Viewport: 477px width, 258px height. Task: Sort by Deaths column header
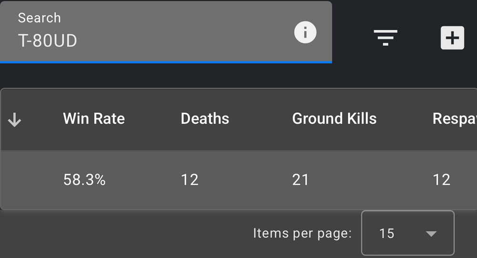tap(205, 119)
